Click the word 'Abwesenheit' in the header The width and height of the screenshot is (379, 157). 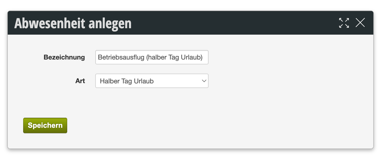(x=49, y=23)
